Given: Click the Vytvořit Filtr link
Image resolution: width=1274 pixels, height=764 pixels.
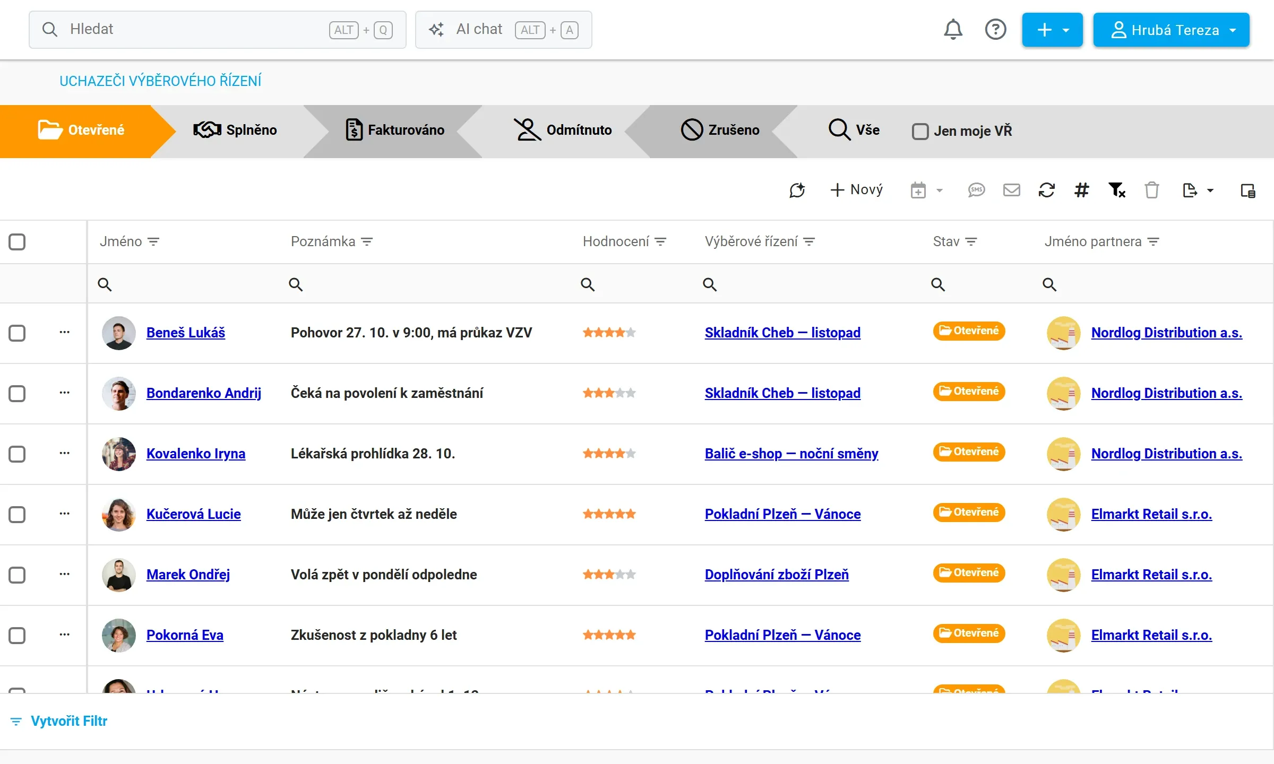Looking at the screenshot, I should (69, 721).
